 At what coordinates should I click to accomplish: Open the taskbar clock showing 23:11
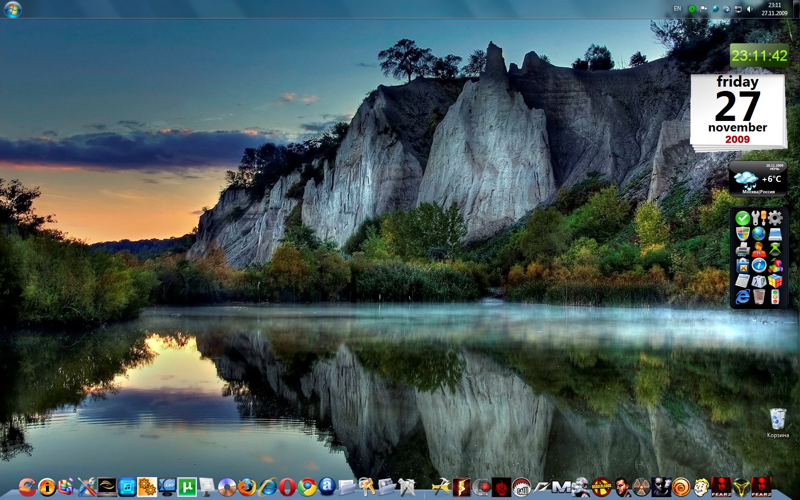pos(774,9)
